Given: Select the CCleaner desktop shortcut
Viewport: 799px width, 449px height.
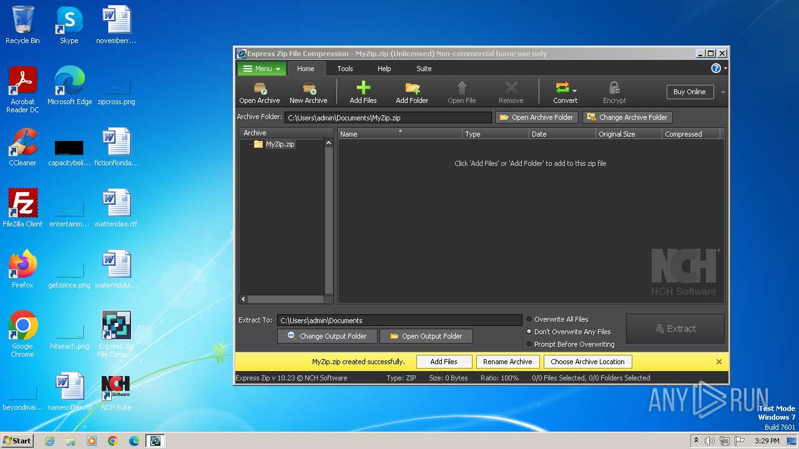Looking at the screenshot, I should pyautogui.click(x=22, y=148).
